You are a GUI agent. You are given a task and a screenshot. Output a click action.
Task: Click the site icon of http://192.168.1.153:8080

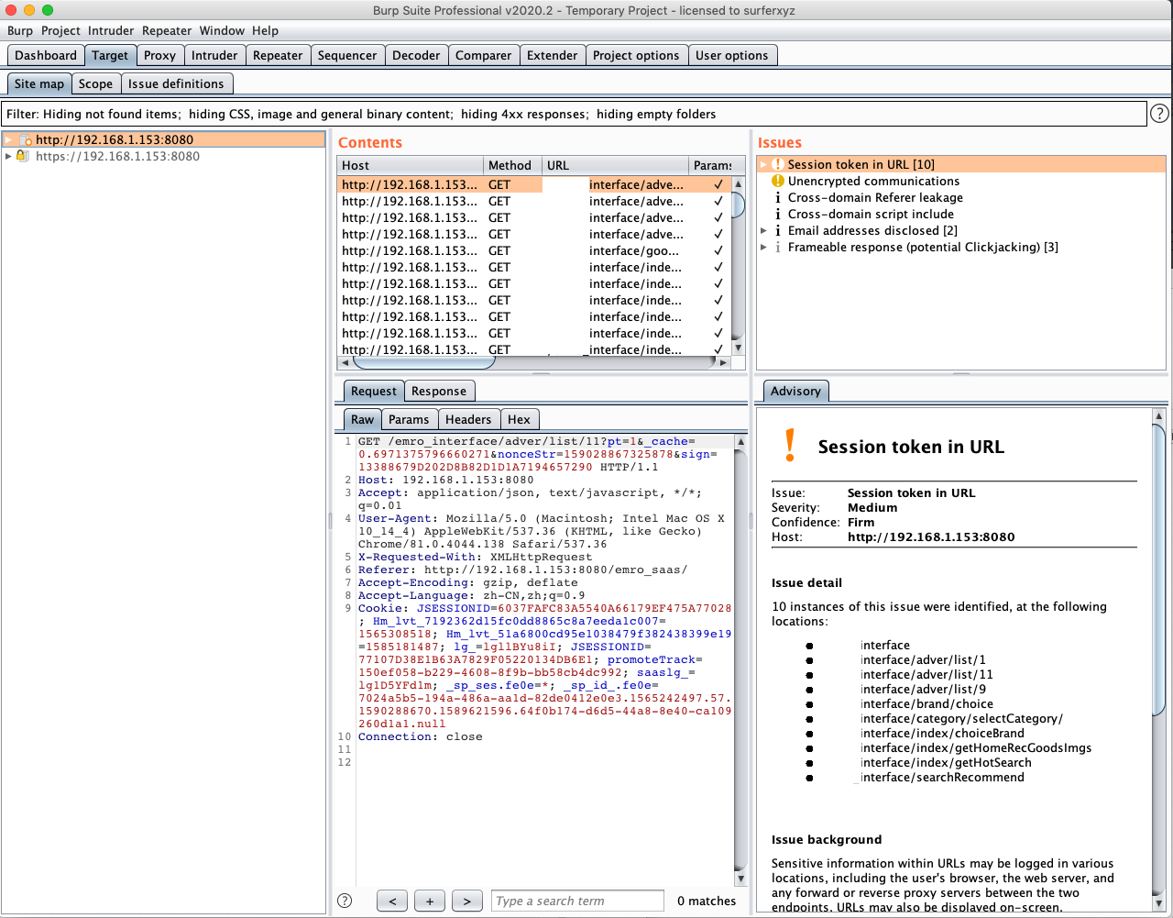coord(26,139)
